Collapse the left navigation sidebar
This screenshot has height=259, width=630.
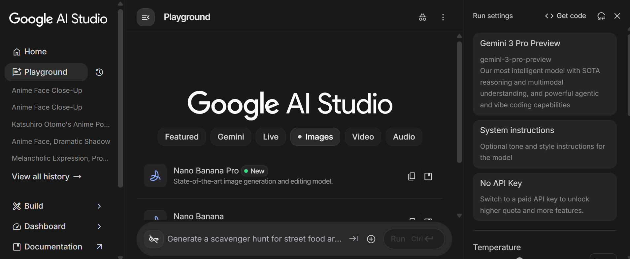click(x=146, y=17)
